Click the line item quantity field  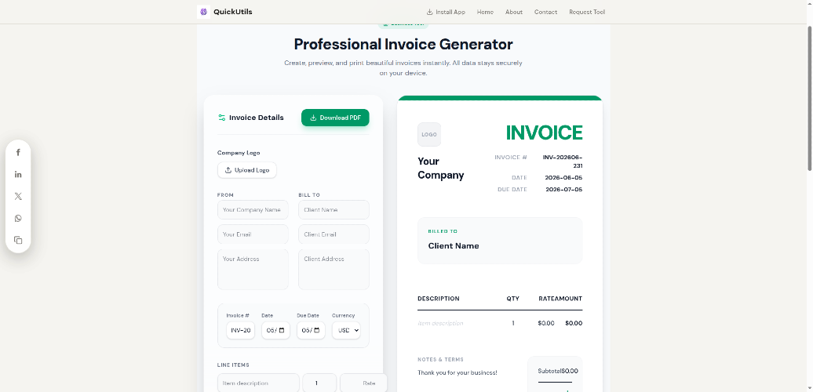coord(319,383)
